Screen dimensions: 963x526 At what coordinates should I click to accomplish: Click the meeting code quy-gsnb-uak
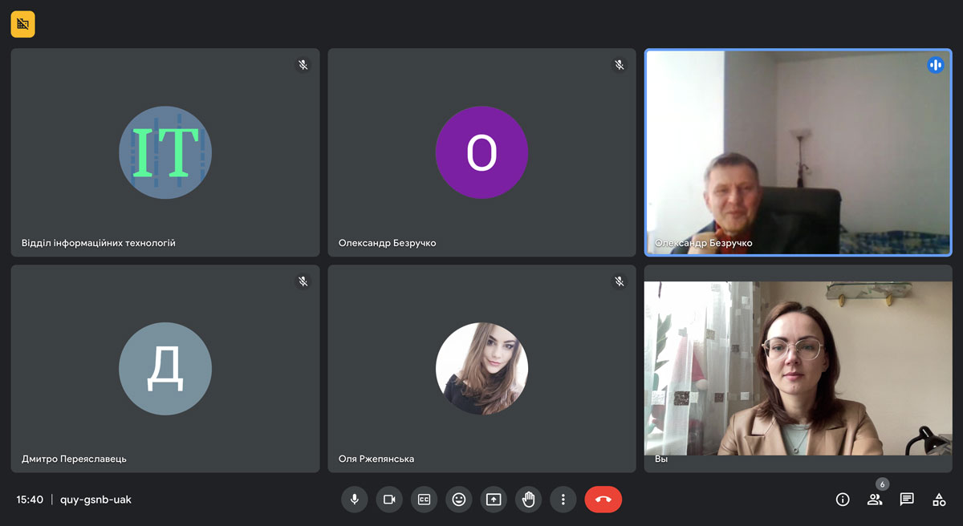(95, 500)
